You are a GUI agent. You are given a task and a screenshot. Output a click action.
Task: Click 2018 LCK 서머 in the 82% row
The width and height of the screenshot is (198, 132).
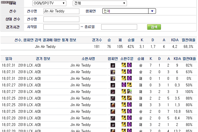coord(29,65)
